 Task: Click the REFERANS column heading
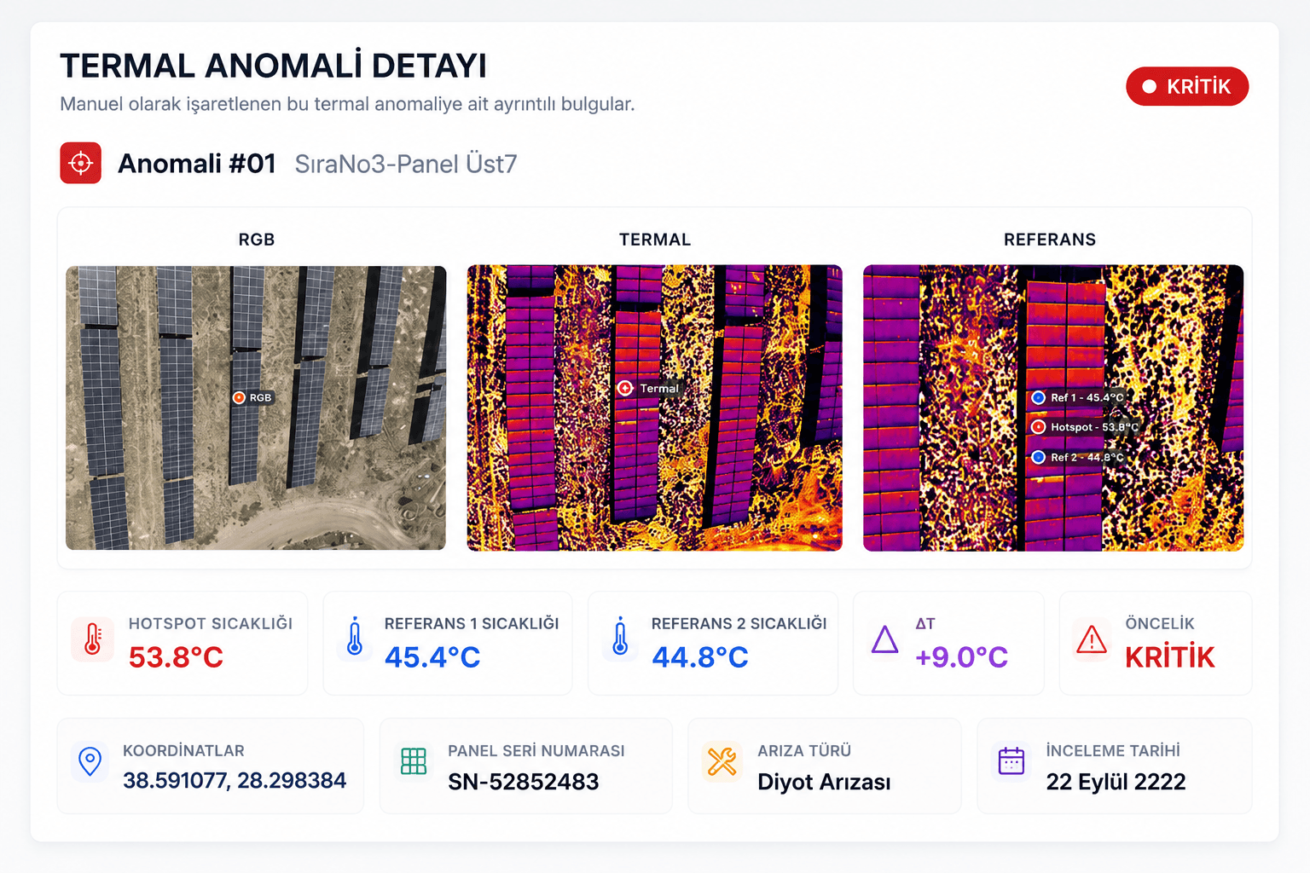tap(1050, 240)
